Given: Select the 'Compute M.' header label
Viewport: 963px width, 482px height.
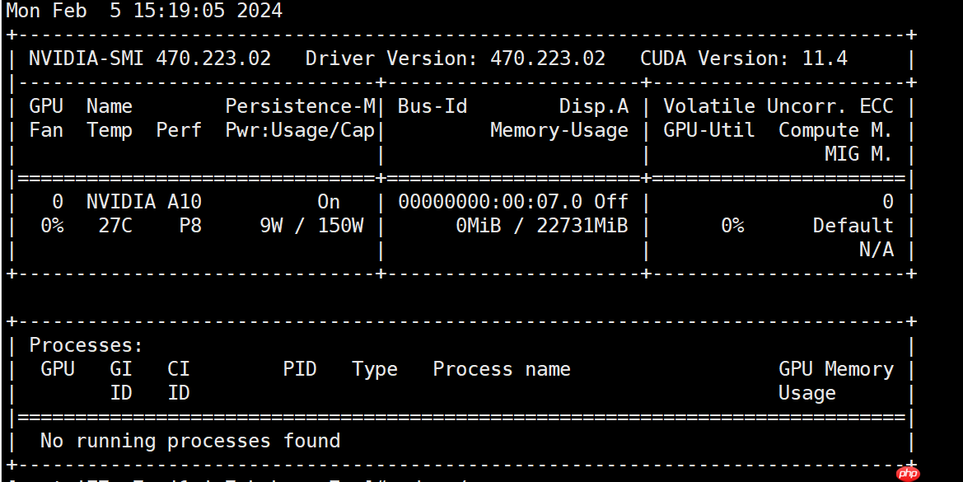Looking at the screenshot, I should point(836,131).
